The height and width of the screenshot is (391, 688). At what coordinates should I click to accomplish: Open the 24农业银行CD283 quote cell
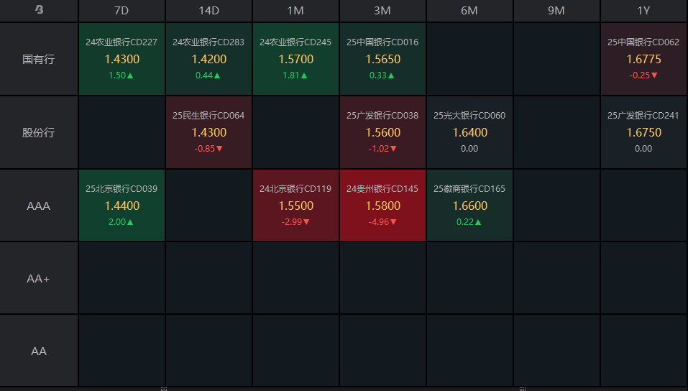pos(208,59)
